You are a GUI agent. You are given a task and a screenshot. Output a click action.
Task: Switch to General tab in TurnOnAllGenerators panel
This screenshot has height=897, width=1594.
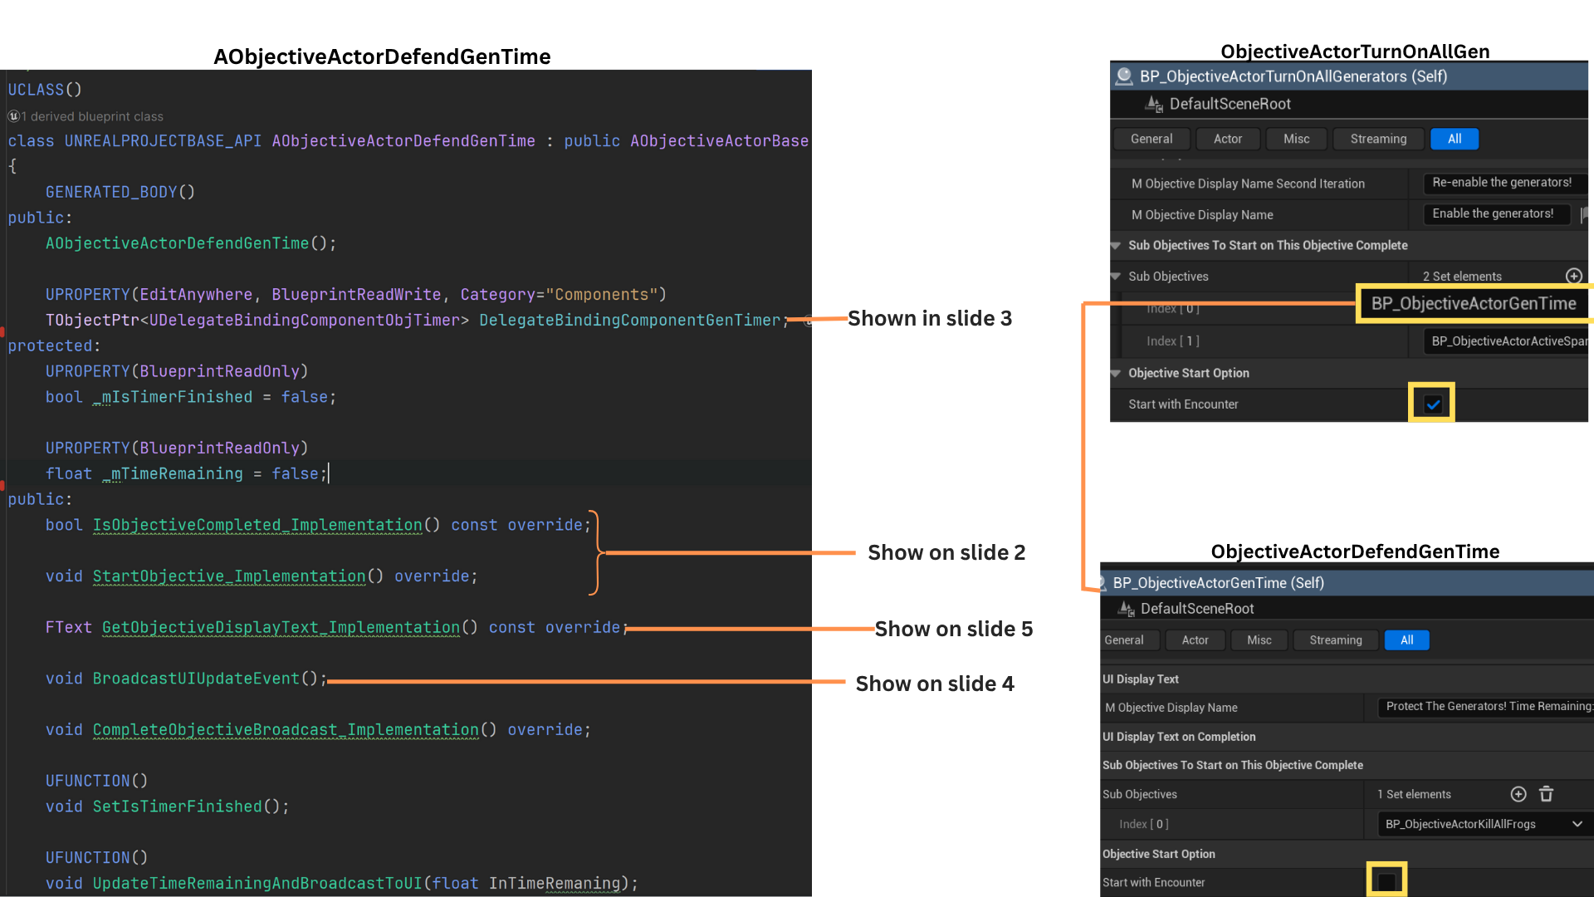[x=1151, y=139]
